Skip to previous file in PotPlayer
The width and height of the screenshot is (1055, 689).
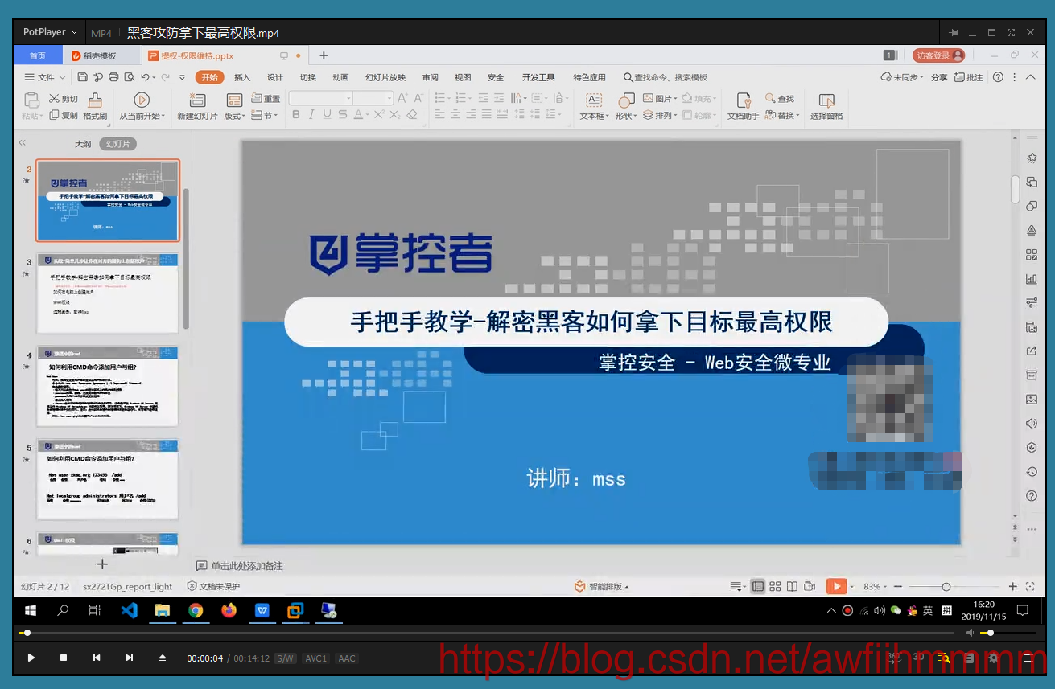click(97, 658)
